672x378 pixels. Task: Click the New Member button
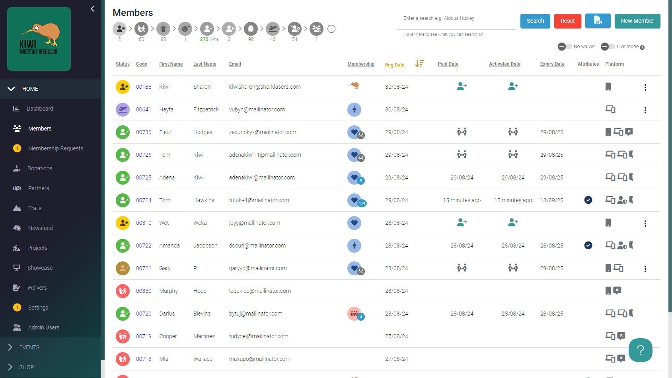[637, 21]
